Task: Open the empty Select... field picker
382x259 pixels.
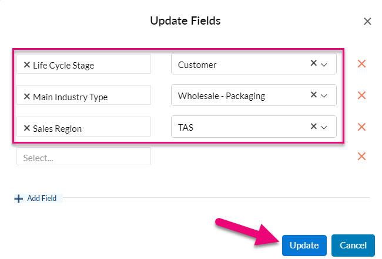Action: coord(83,156)
